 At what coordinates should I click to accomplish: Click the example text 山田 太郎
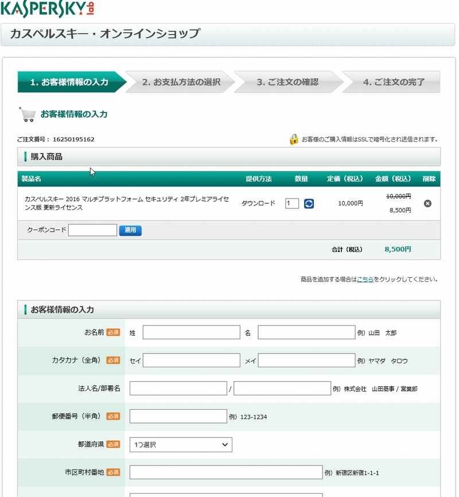click(382, 333)
